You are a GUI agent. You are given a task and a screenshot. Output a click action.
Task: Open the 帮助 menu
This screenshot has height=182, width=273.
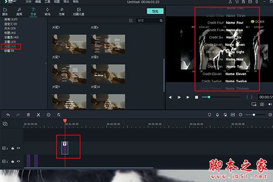pyautogui.click(x=76, y=2)
